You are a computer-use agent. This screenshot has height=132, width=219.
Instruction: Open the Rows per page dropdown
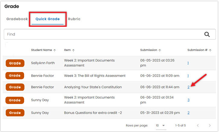(160, 126)
